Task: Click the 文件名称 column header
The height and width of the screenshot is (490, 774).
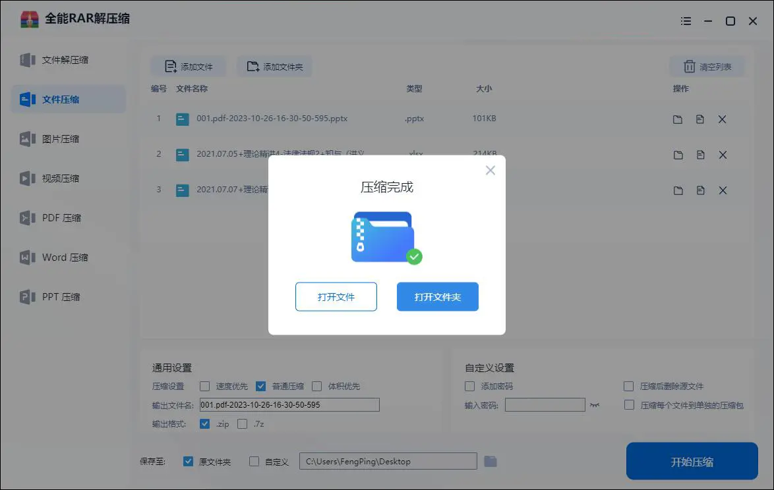Action: (192, 89)
